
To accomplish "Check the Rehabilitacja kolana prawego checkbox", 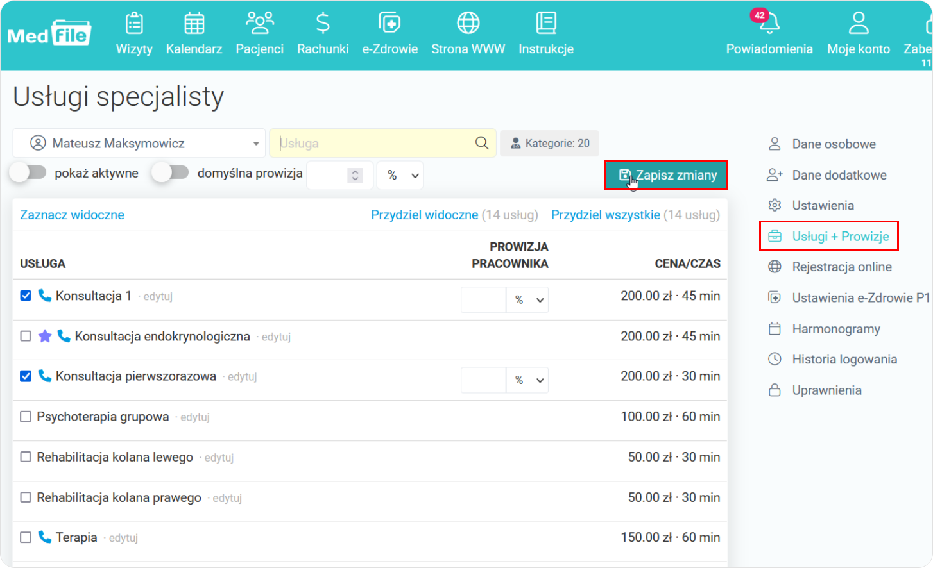I will tap(26, 497).
